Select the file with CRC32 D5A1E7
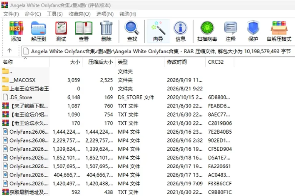295x196 pixels. coord(117,158)
